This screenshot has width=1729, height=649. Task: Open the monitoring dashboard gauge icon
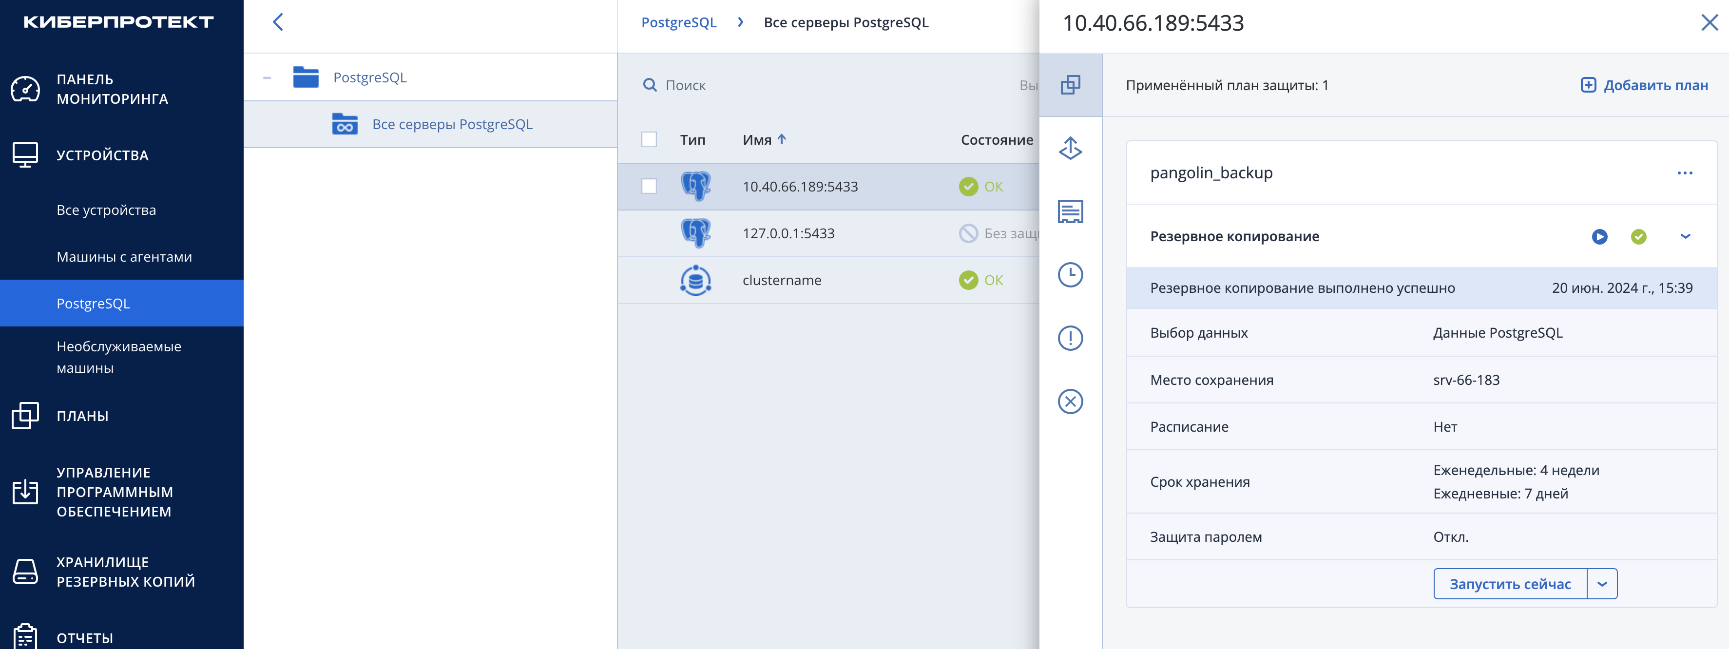(x=25, y=89)
